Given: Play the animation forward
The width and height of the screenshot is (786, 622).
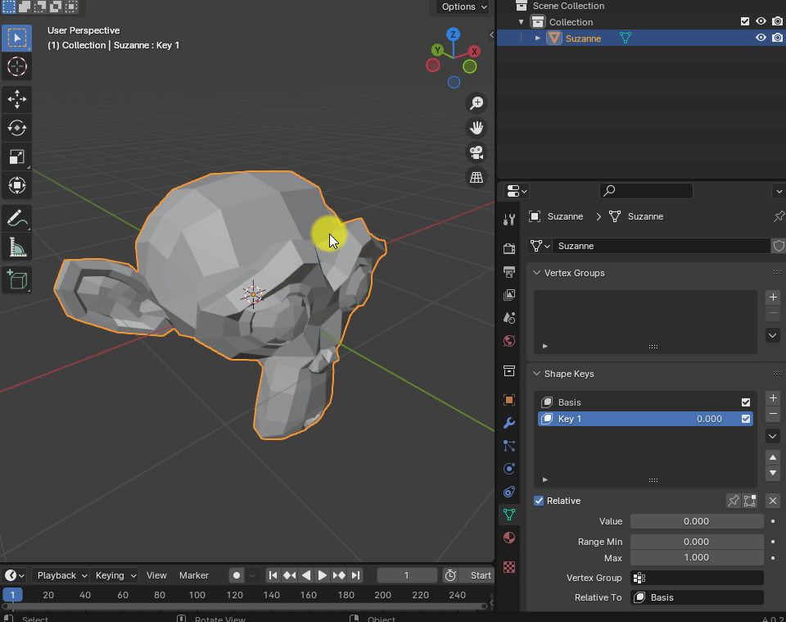Looking at the screenshot, I should (323, 575).
